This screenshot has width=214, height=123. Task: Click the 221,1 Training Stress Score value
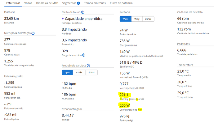pyautogui.click(x=124, y=95)
